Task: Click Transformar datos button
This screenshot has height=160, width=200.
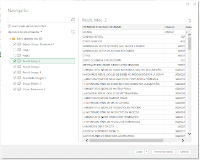Action: tap(163, 152)
